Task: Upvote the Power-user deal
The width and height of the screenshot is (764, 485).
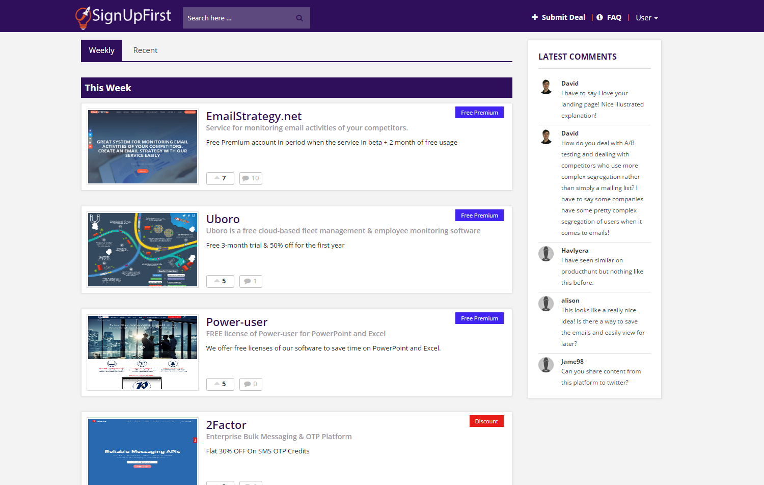Action: click(220, 384)
